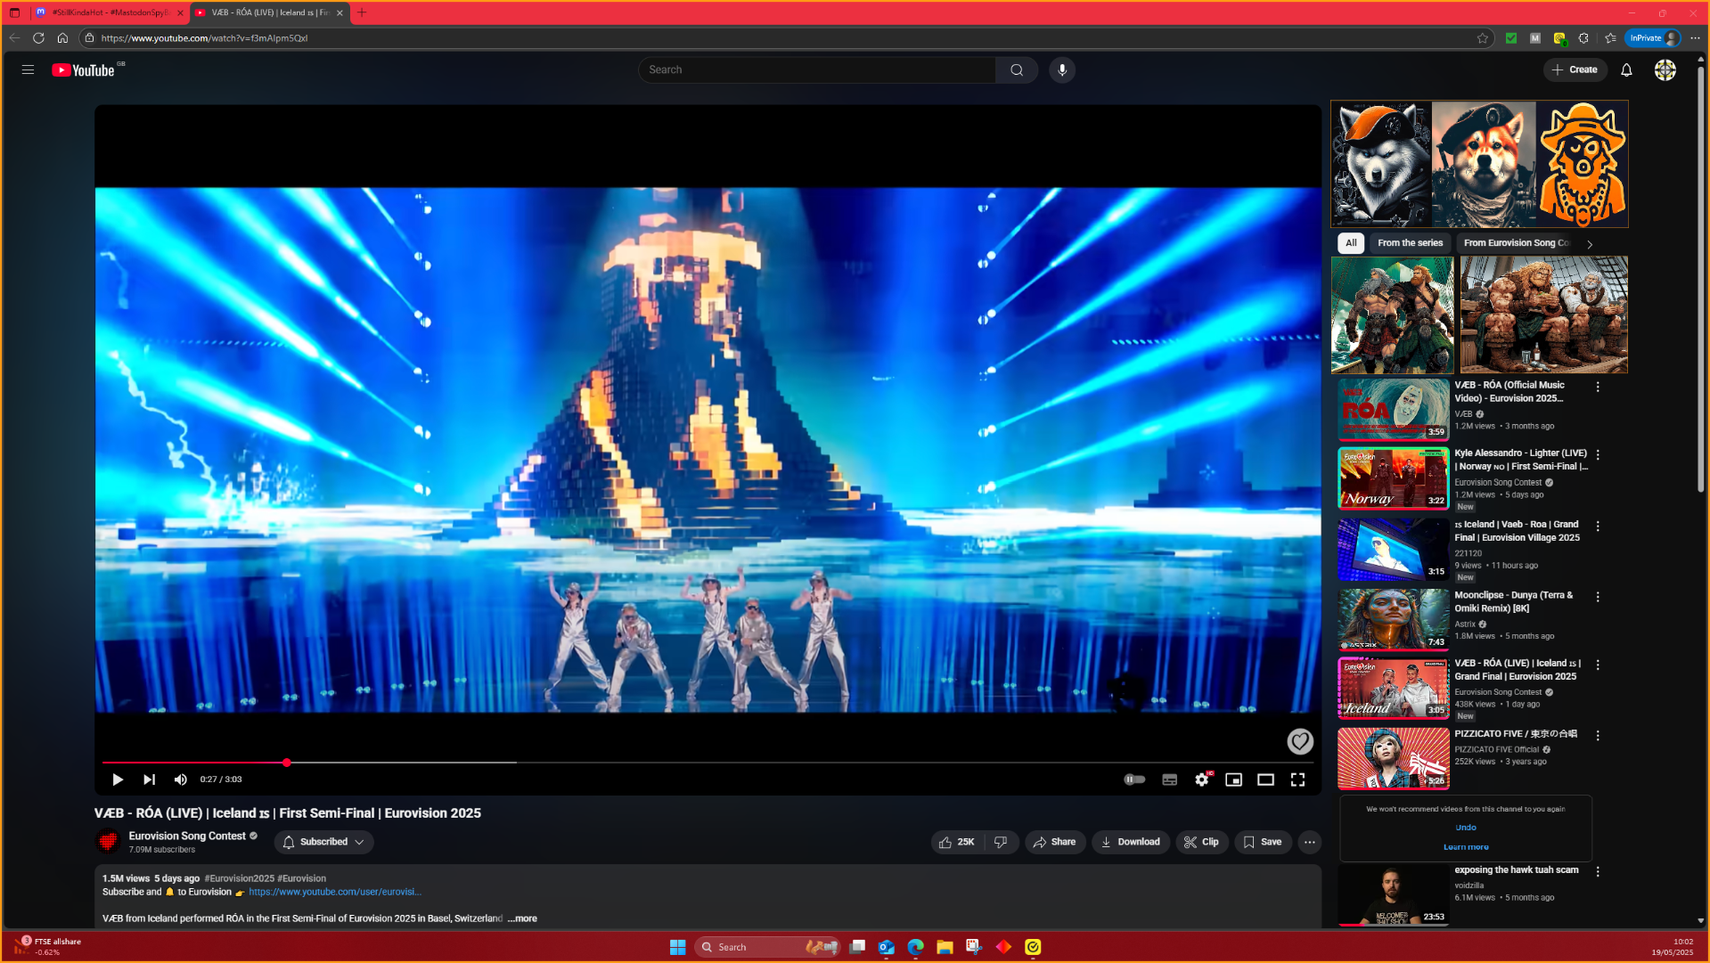
Task: Open the Subscribed notification dropdown
Action: tap(323, 842)
